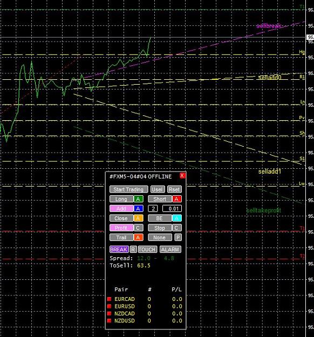
Task: Click the ToSell value 63.5
Action: 144,265
